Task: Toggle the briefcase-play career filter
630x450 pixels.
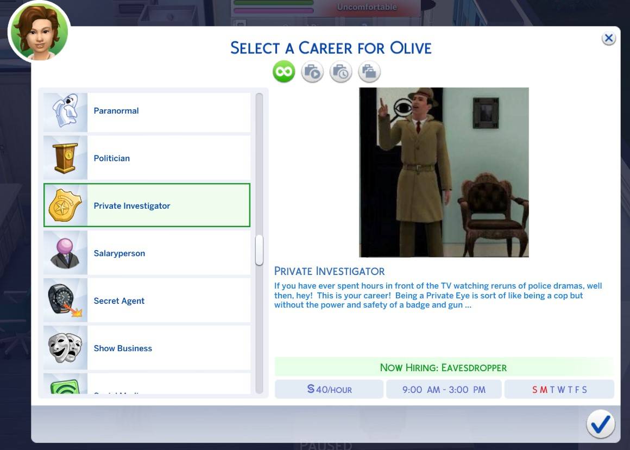Action: tap(312, 71)
